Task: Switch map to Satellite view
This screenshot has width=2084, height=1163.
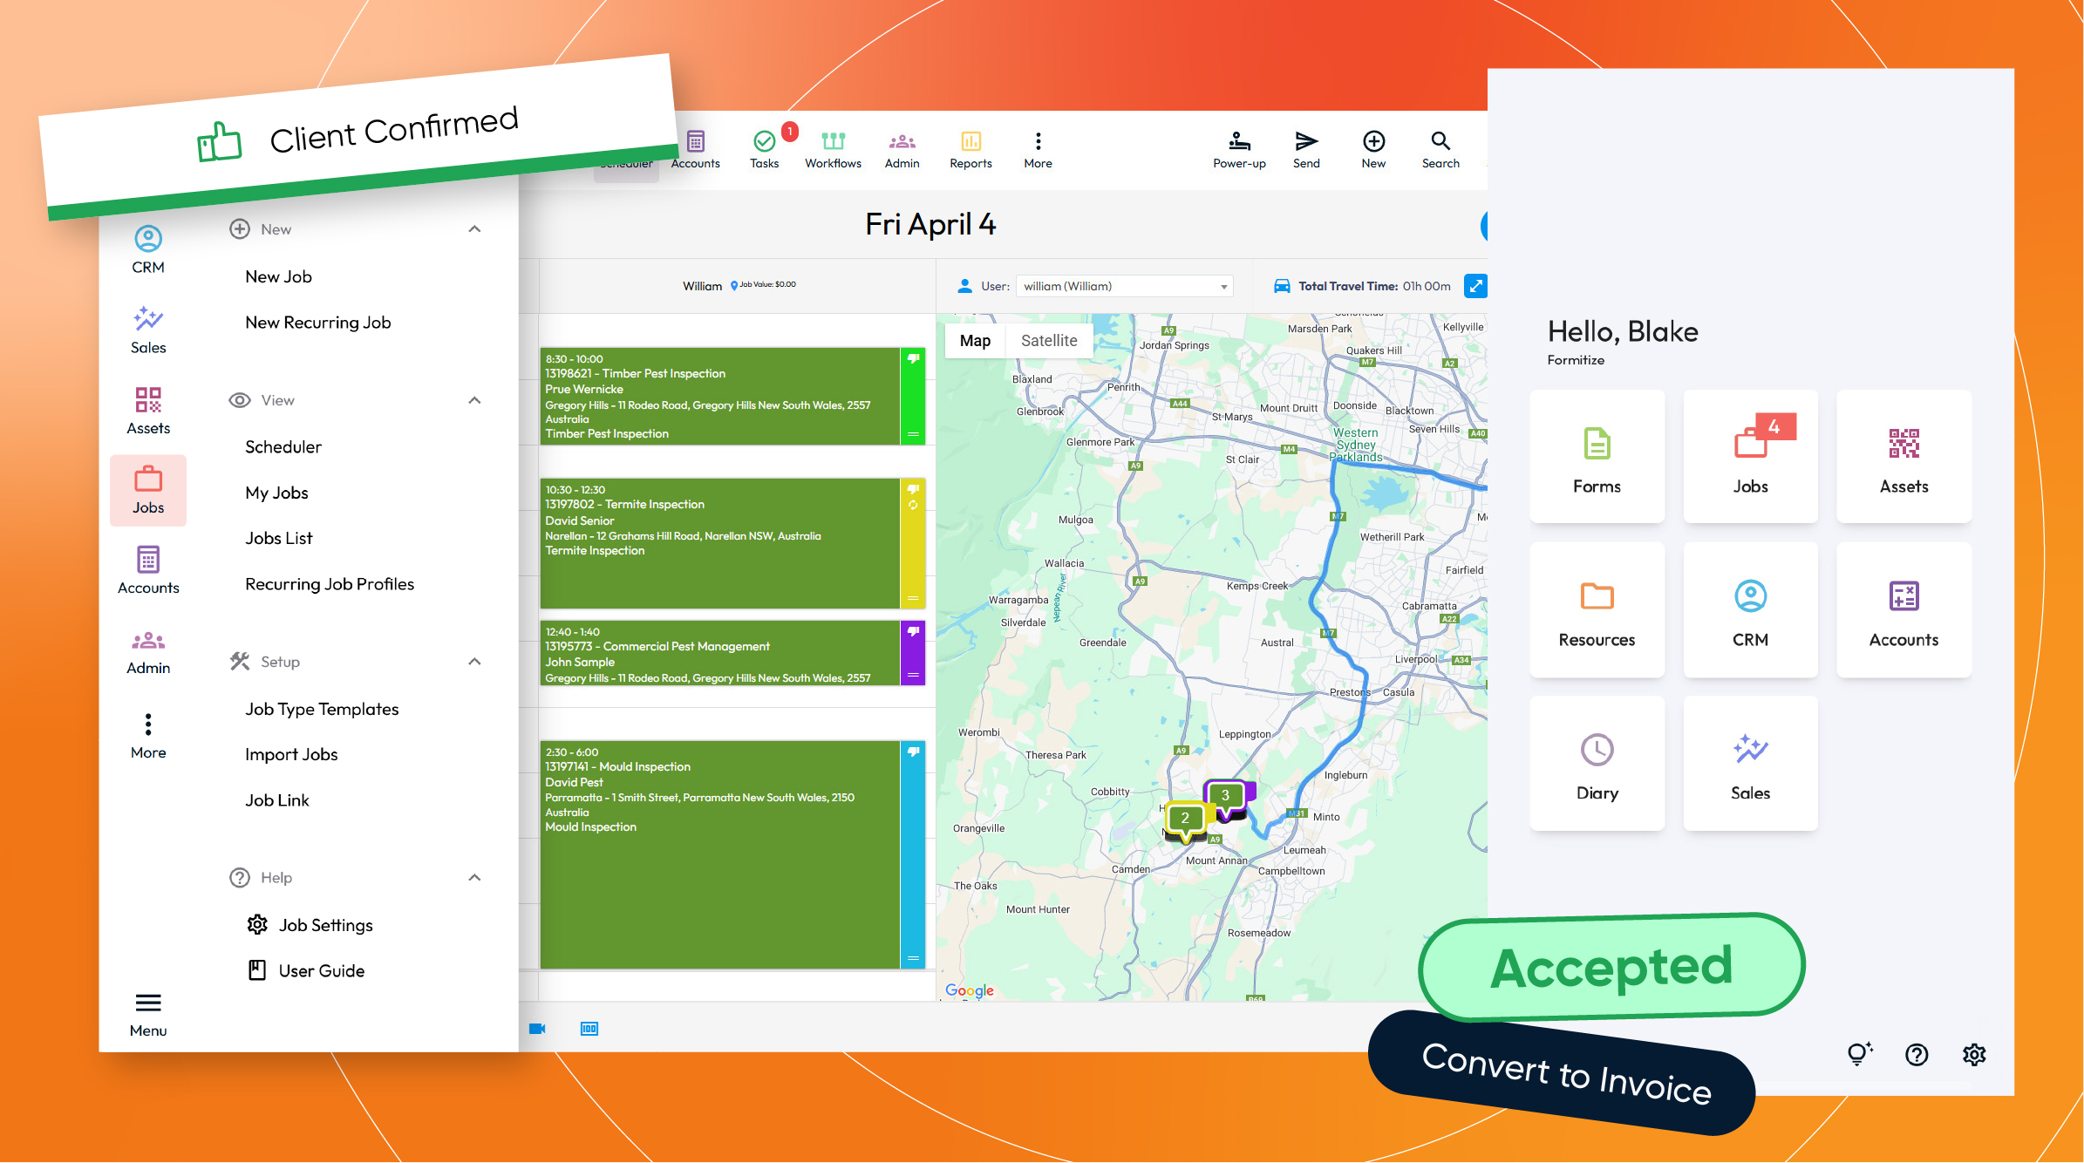Action: tap(1049, 341)
